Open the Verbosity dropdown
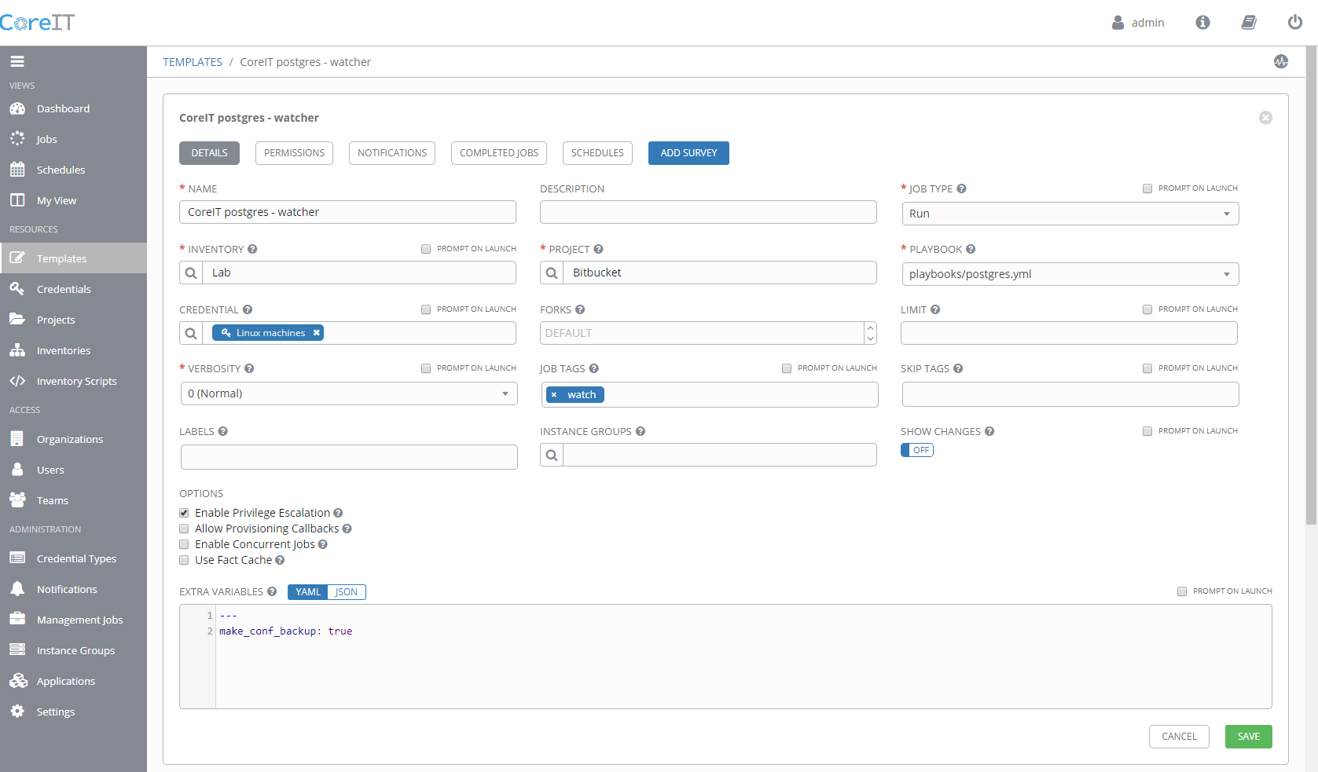Screen dimensions: 1318x772 click(348, 393)
